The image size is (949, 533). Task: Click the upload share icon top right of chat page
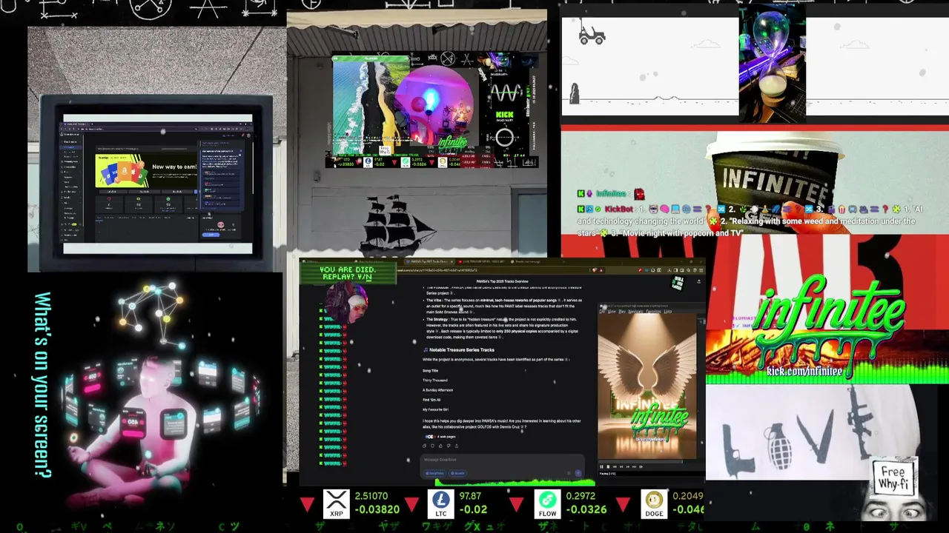click(698, 281)
